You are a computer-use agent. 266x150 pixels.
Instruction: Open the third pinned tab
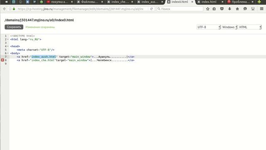20,2
